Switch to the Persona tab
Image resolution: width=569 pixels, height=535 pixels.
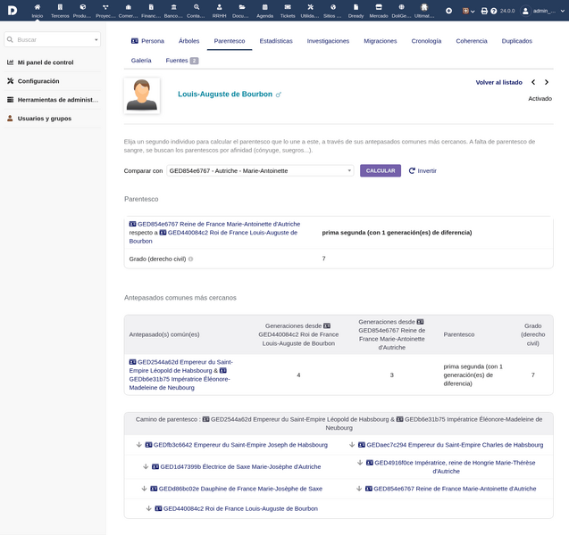click(147, 41)
